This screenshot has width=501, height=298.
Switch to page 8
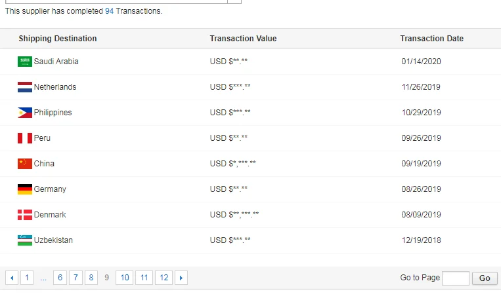tap(91, 278)
